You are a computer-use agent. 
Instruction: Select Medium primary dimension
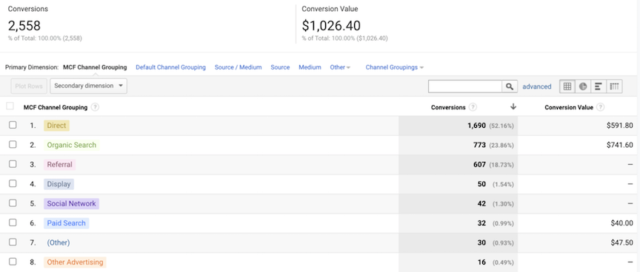[x=310, y=67]
